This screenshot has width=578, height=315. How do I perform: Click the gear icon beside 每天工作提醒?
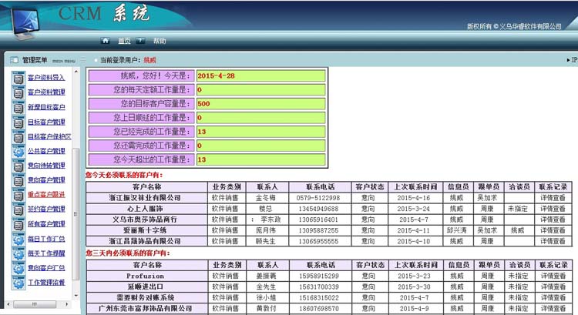18,254
